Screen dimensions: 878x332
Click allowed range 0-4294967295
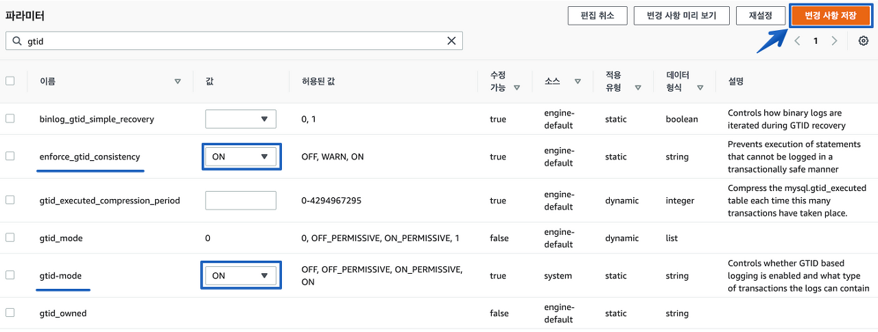pyautogui.click(x=331, y=201)
